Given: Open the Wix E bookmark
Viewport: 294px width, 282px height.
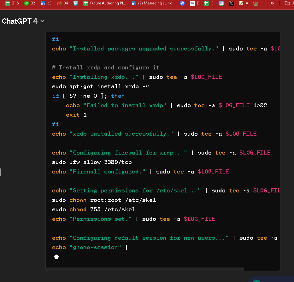Looking at the screenshot, I should tap(194, 3).
